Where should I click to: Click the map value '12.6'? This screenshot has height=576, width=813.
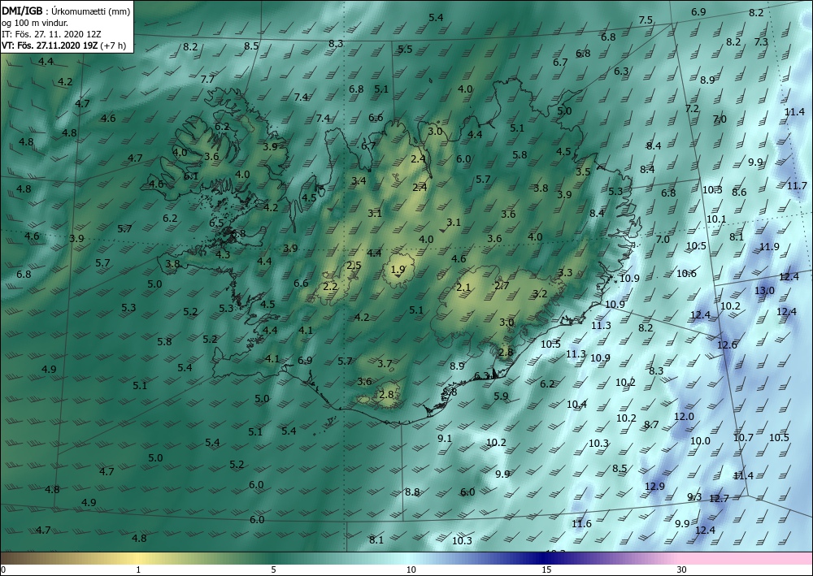coord(727,345)
